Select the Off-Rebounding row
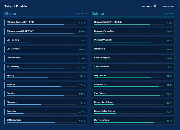 click(46, 121)
